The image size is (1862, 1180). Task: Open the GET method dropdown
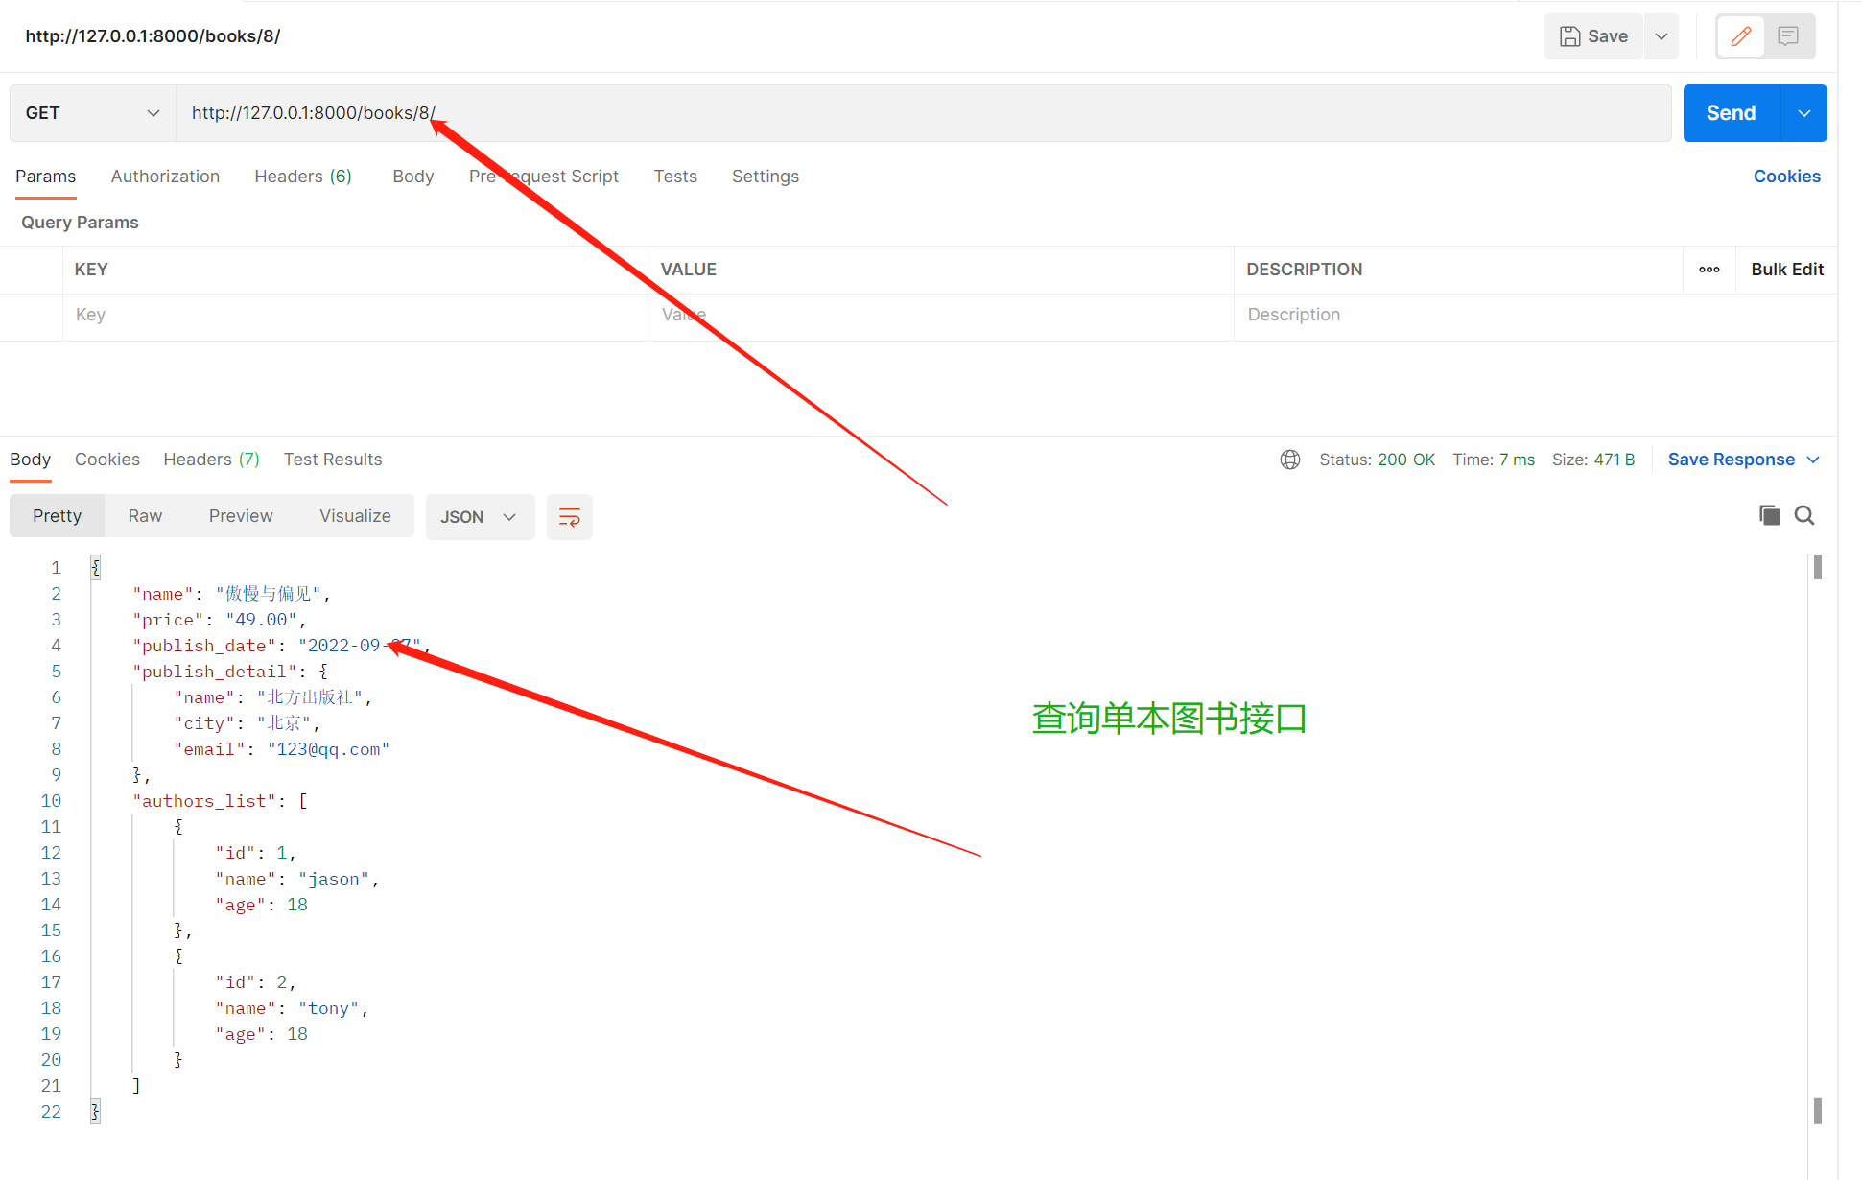click(x=92, y=113)
